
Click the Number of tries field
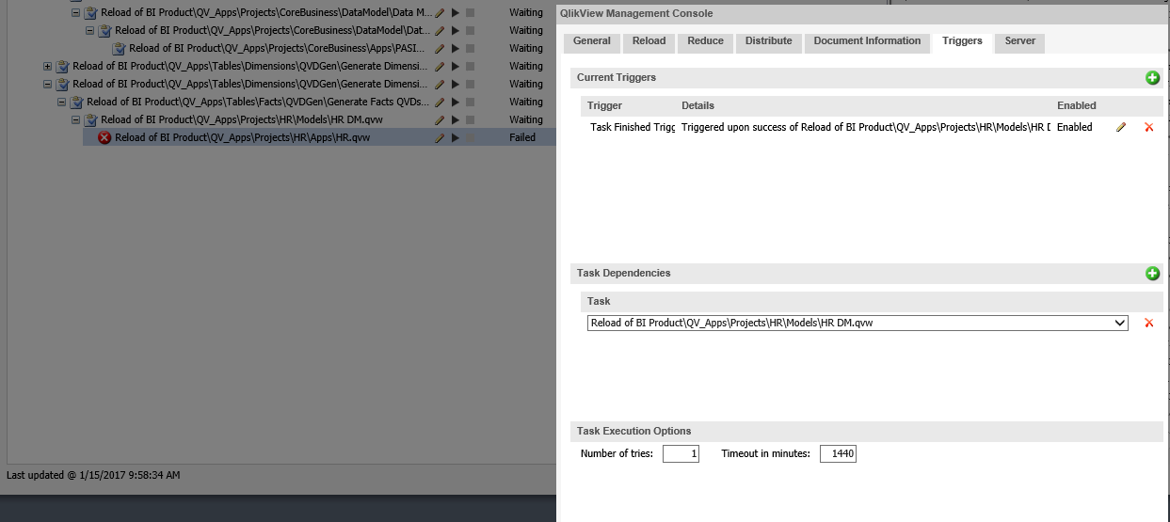(681, 453)
